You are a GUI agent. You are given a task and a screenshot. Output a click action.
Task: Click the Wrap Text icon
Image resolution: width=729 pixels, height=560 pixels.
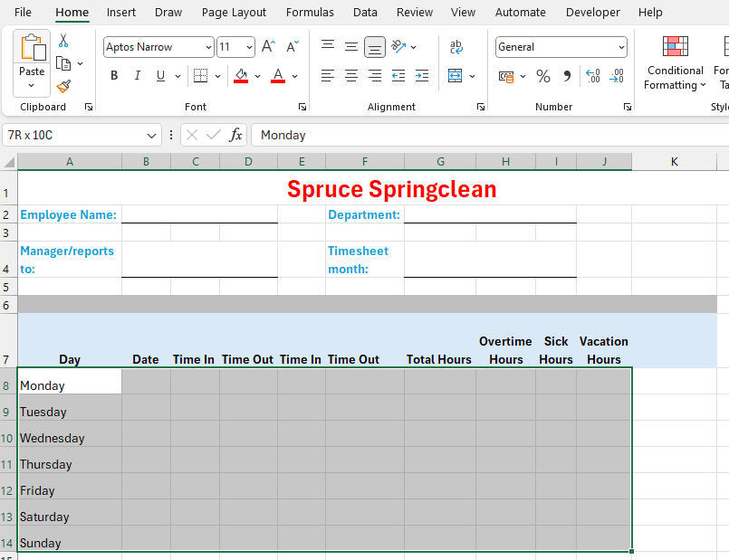[x=456, y=47]
